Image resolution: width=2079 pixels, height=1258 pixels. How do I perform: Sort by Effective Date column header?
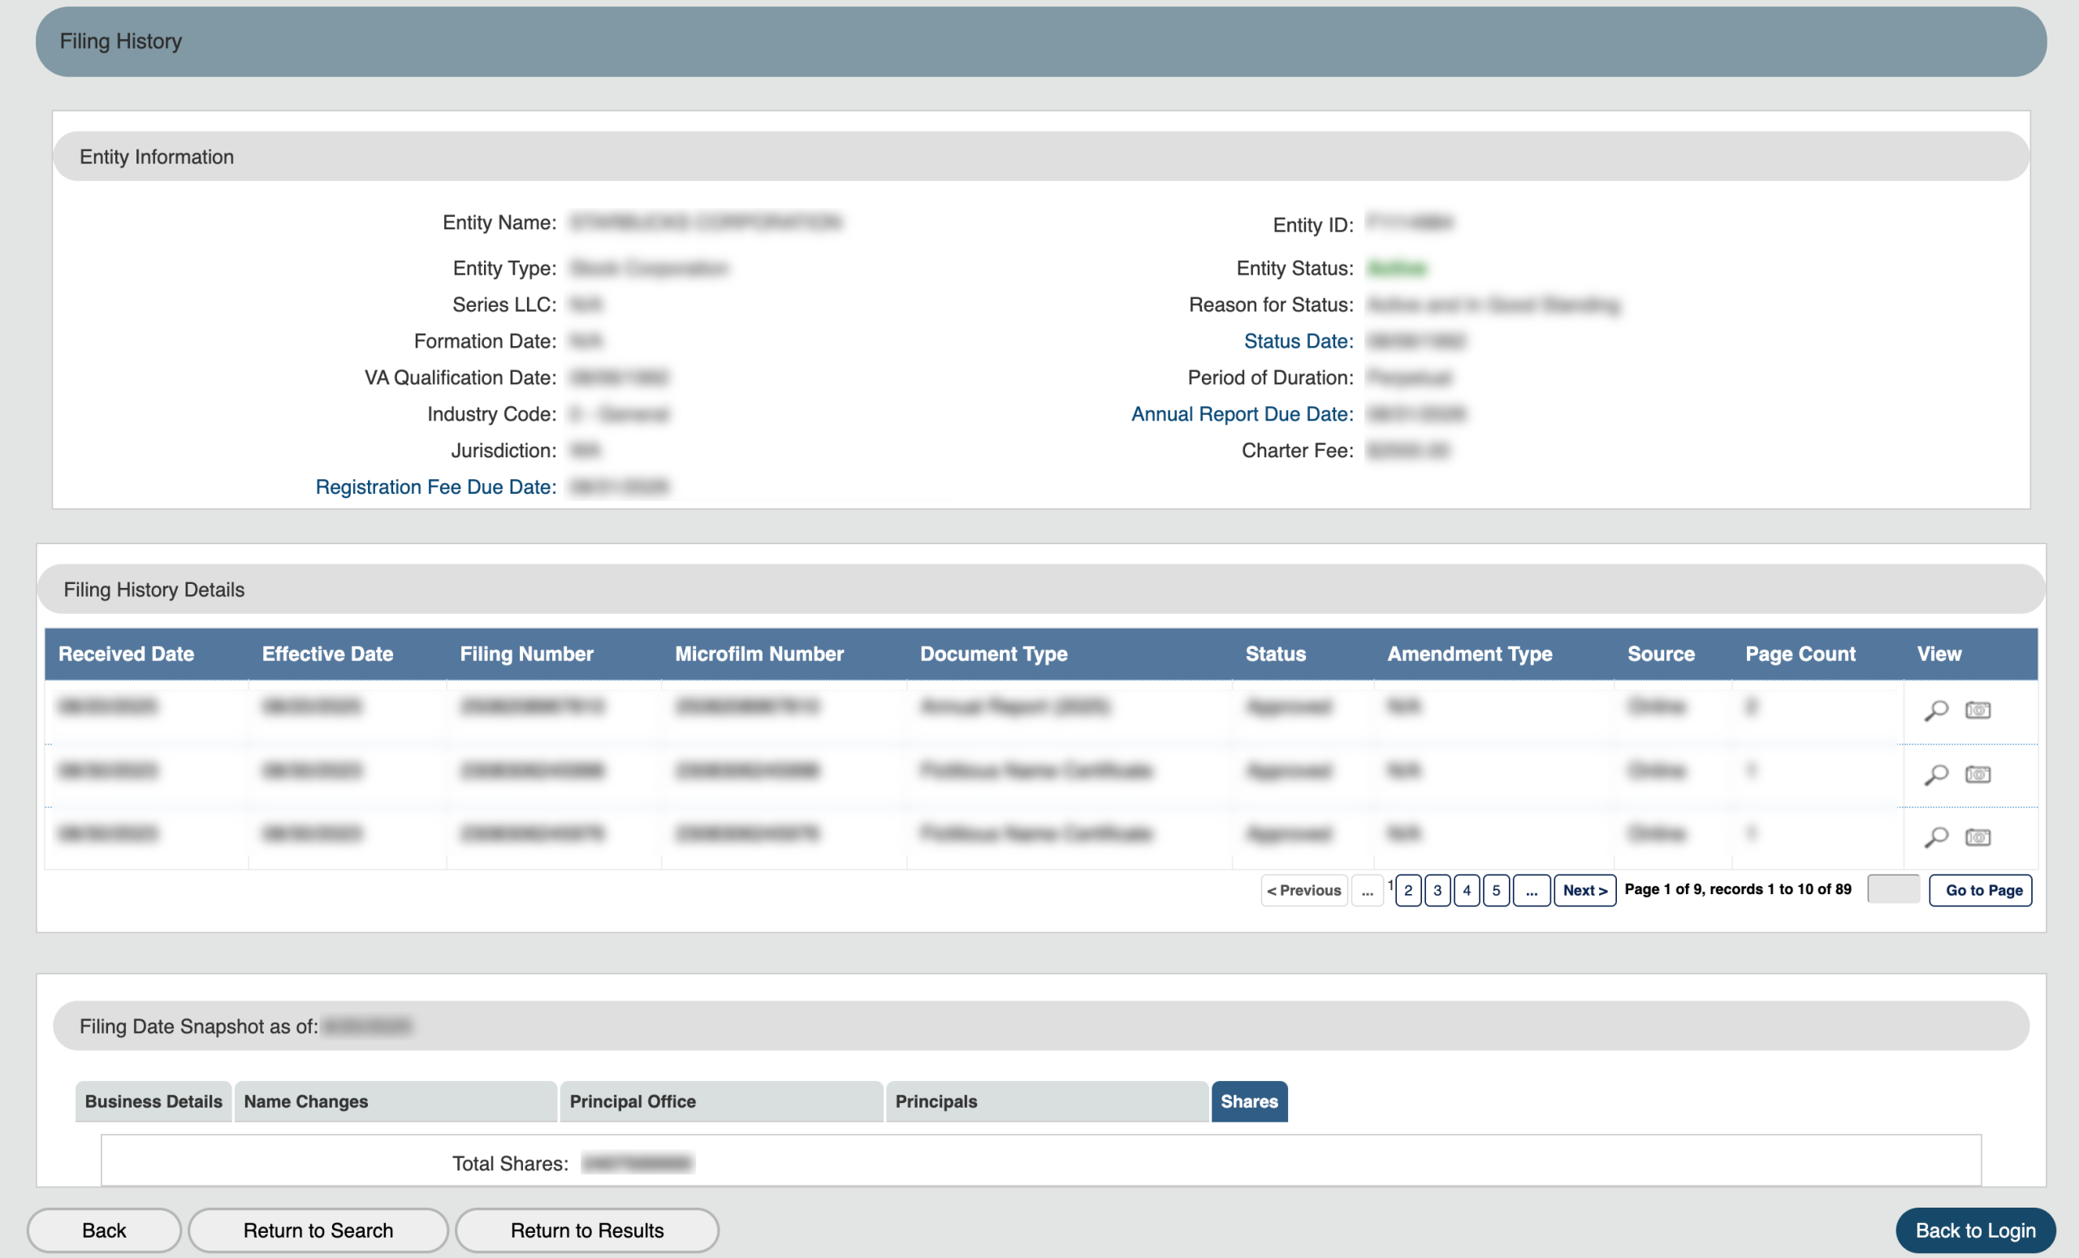pos(327,654)
